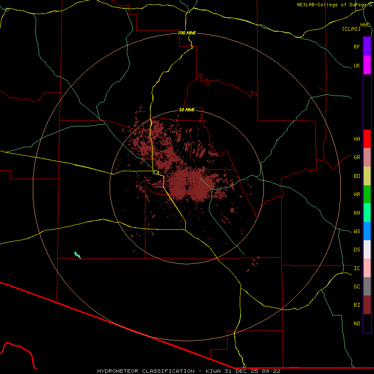
Task: Click the HHC product label
Action: point(365,25)
